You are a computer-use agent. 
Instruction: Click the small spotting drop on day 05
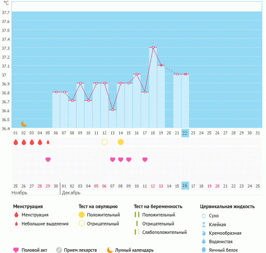click(x=48, y=142)
